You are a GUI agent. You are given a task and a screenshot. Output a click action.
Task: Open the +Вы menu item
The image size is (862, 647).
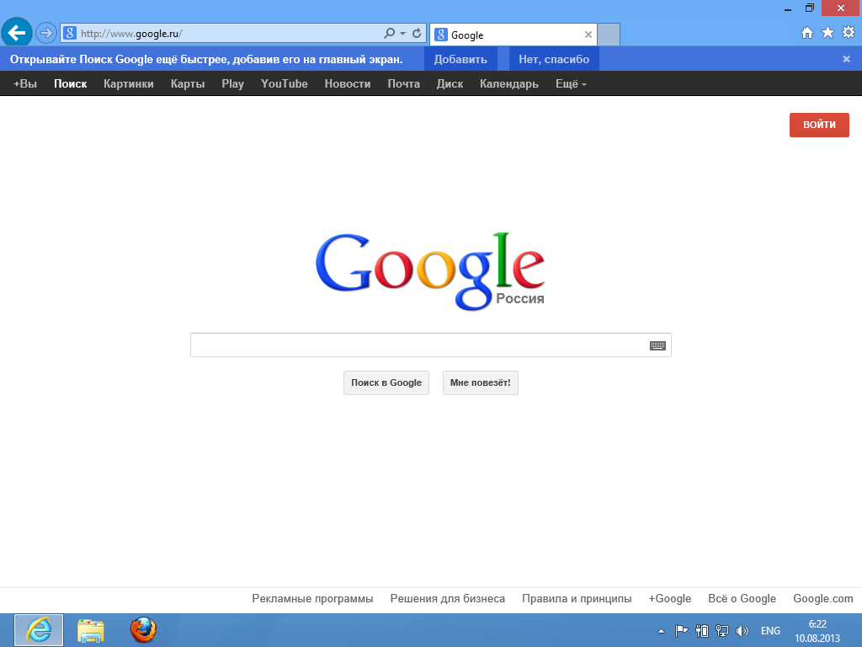point(25,83)
